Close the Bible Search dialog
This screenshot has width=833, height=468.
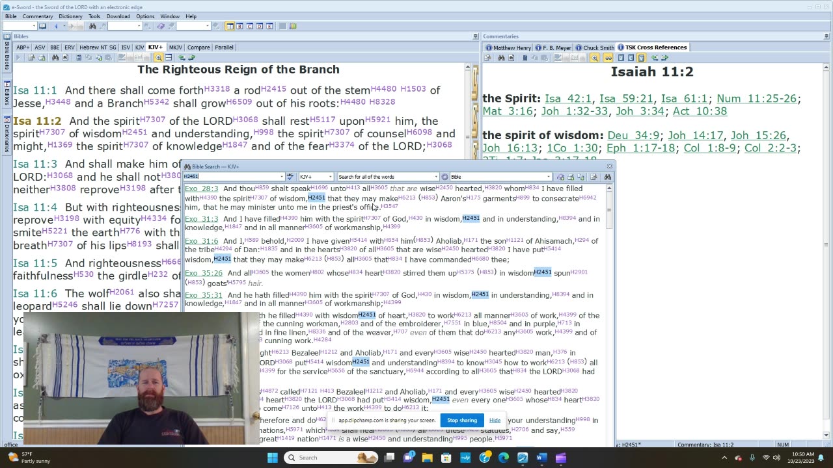point(610,166)
